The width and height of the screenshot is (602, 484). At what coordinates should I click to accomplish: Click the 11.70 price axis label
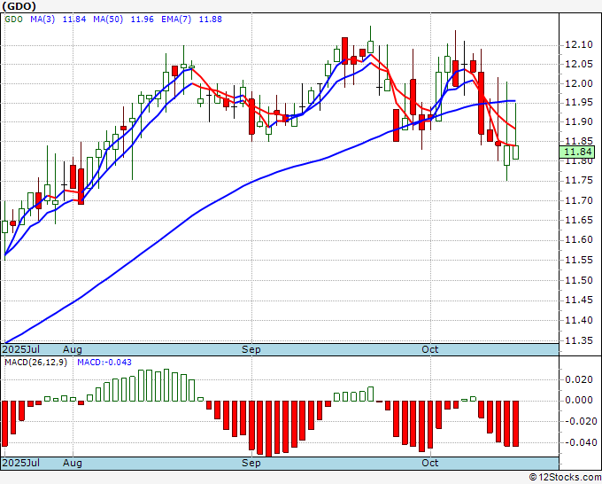click(579, 200)
